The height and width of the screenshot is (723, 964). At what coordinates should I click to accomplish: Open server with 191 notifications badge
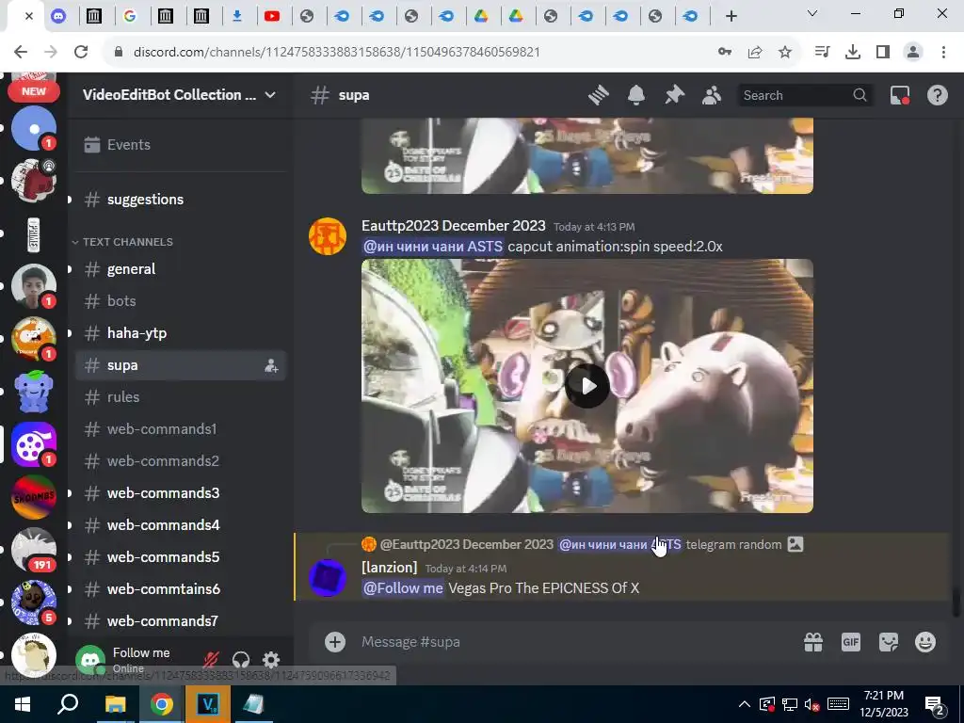click(34, 550)
